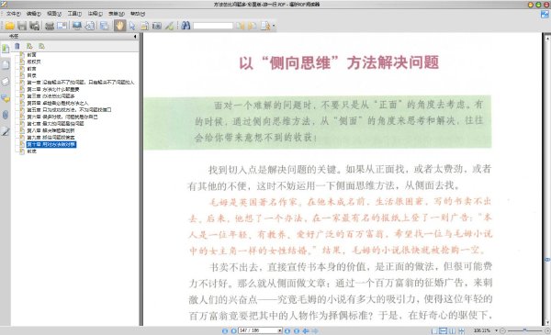Switch to continuous facing layout
551x335 pixels.
click(461, 330)
